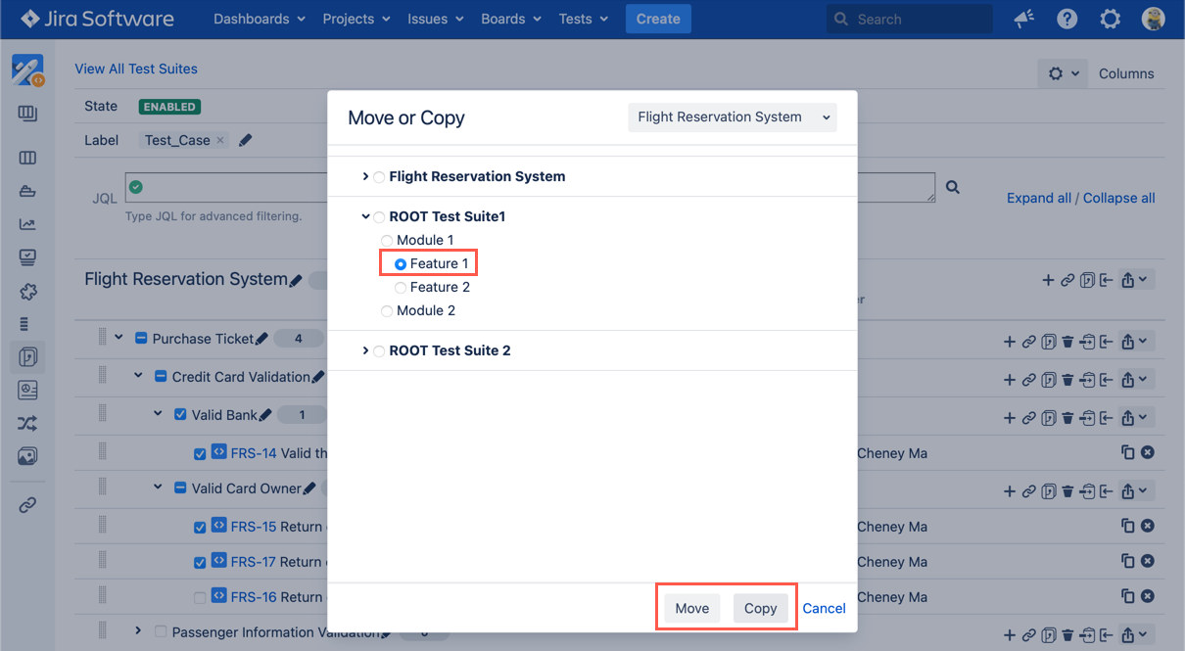The height and width of the screenshot is (651, 1185).
Task: Open the Flight Reservation System project dropdown
Action: pos(733,117)
